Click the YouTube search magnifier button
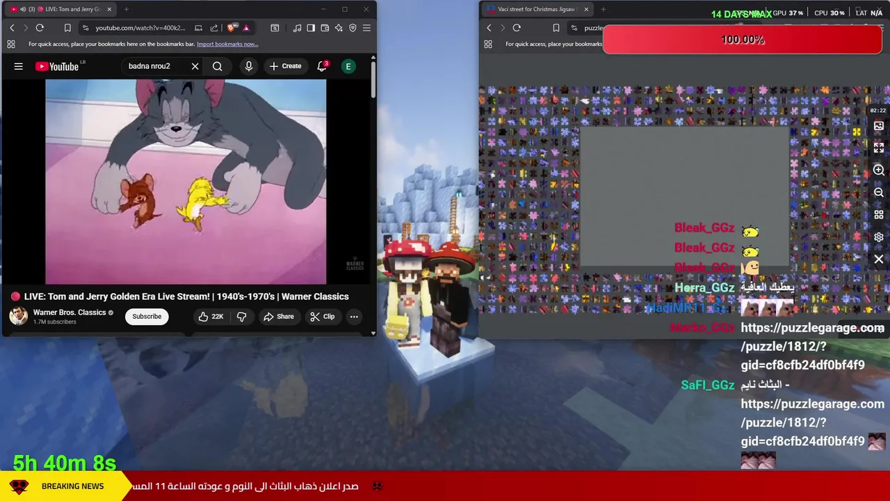890x501 pixels. (218, 66)
